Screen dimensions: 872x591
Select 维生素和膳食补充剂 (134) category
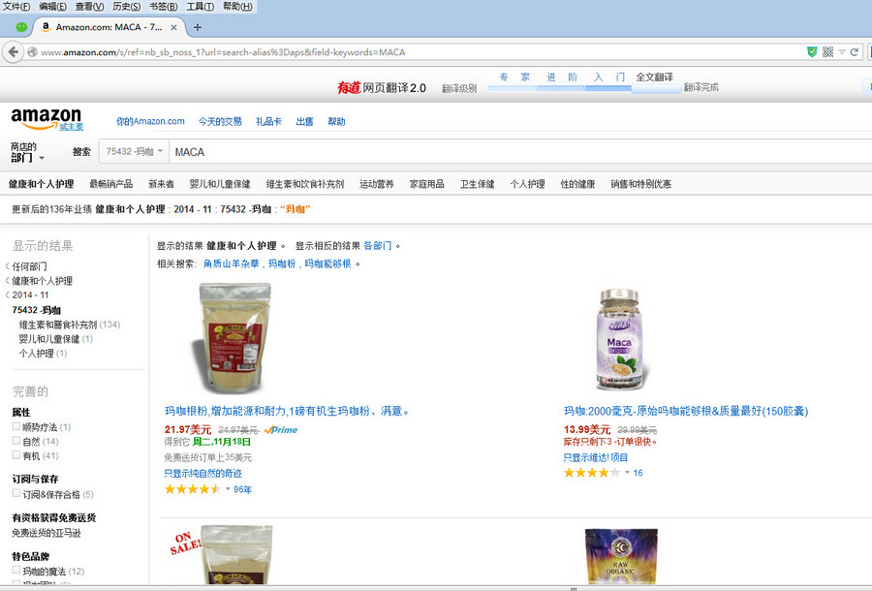(x=70, y=325)
